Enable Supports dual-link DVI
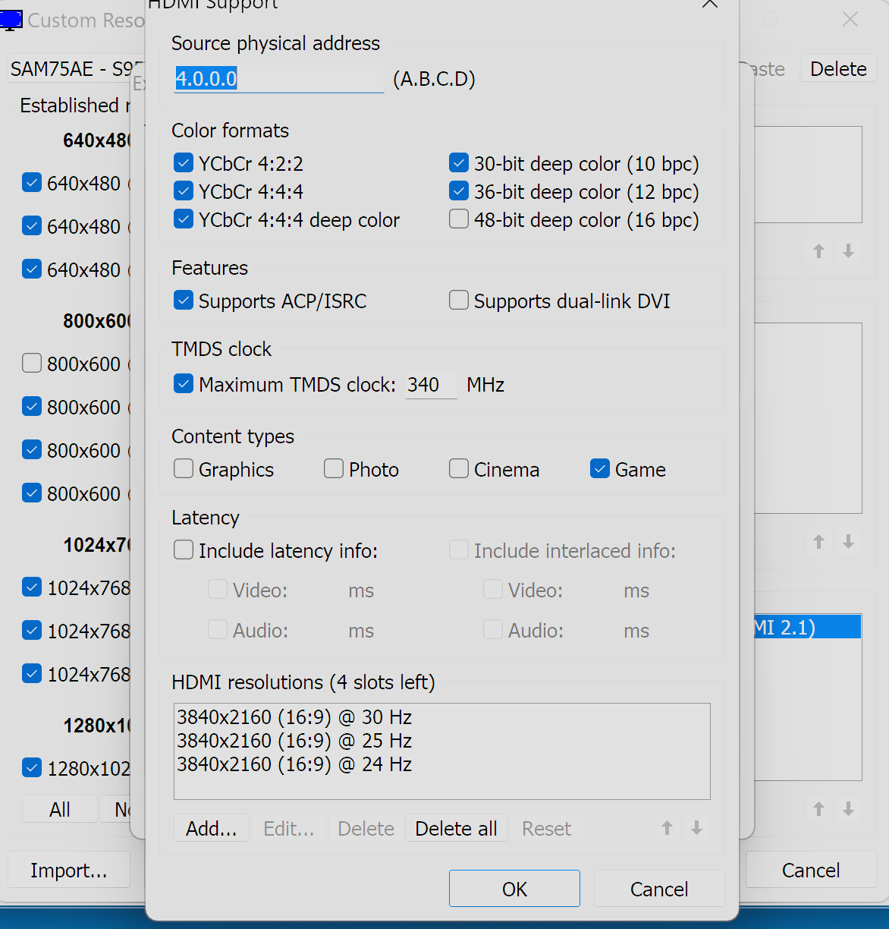 (x=459, y=301)
